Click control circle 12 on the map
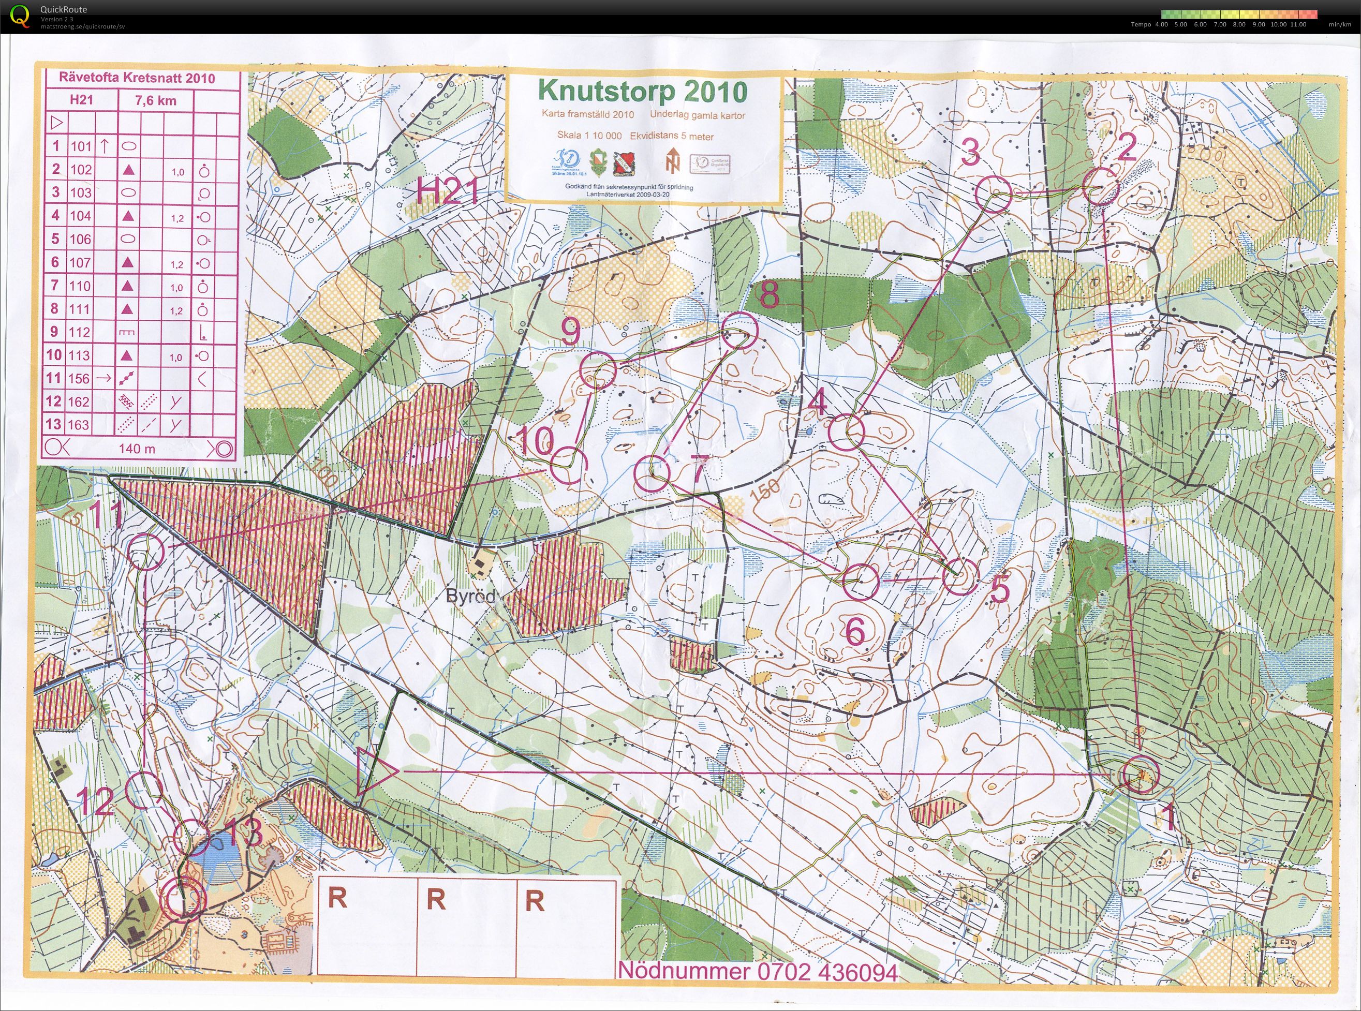1361x1011 pixels. [x=144, y=790]
